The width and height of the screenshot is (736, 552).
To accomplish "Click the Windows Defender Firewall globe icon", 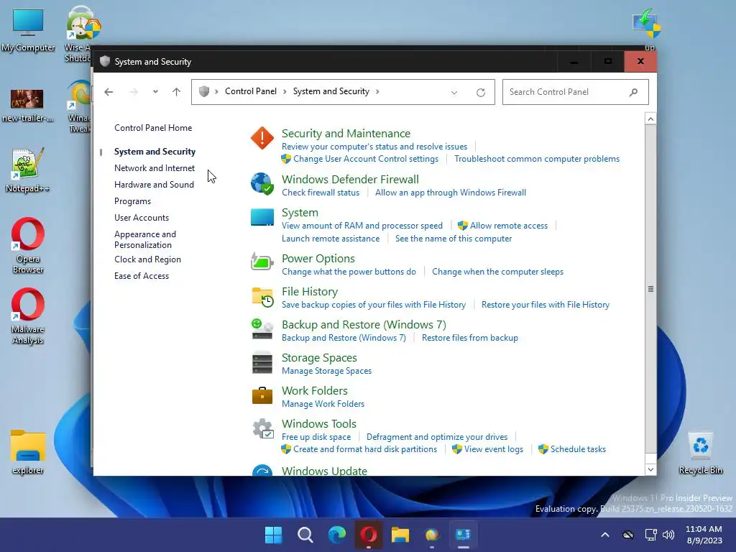I will 262,183.
